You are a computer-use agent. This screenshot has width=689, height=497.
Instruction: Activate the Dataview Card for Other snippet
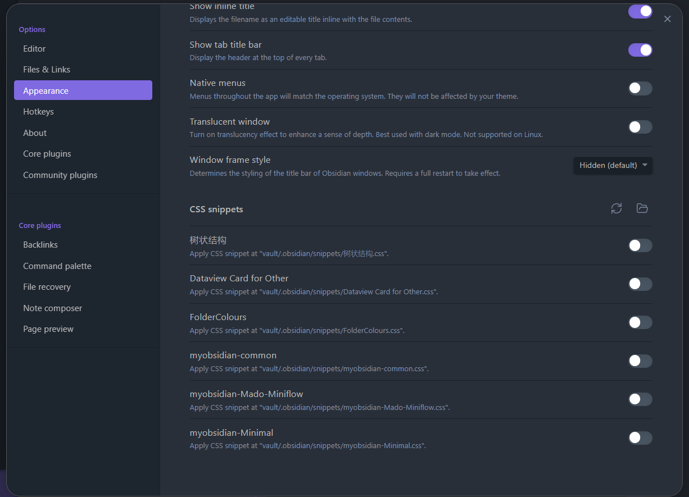(640, 284)
